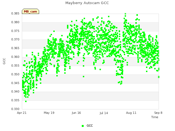Click the 0.355 y-axis tick label
Image resolution: width=175 pixels, height=131 pixels.
tap(15, 65)
